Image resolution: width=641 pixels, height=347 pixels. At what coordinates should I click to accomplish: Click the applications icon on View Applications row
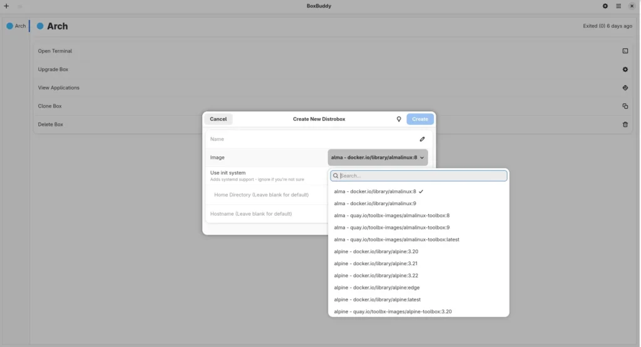(x=625, y=88)
